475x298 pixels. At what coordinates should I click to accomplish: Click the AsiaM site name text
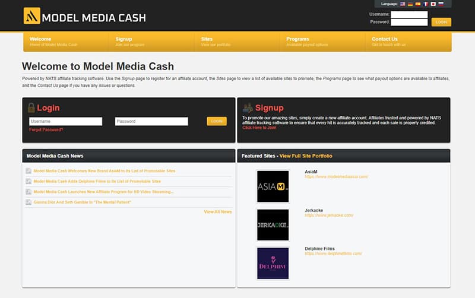coord(311,172)
